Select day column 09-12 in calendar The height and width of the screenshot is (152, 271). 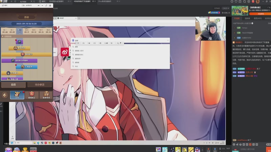(34, 31)
